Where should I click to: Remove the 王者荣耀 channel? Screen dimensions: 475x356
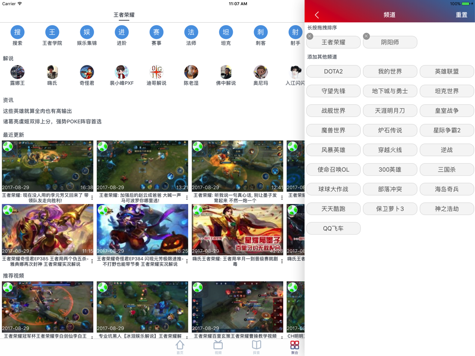pyautogui.click(x=310, y=37)
